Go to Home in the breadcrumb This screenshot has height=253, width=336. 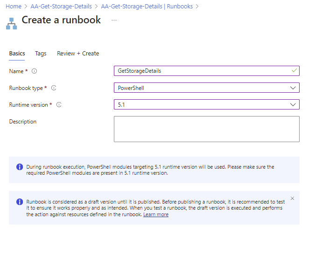[x=14, y=7]
